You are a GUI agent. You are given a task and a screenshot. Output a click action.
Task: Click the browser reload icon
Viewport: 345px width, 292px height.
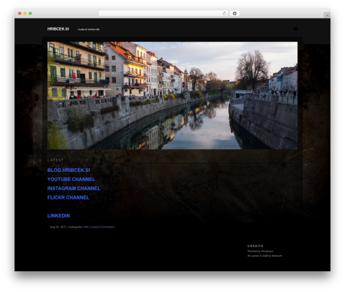tap(224, 13)
